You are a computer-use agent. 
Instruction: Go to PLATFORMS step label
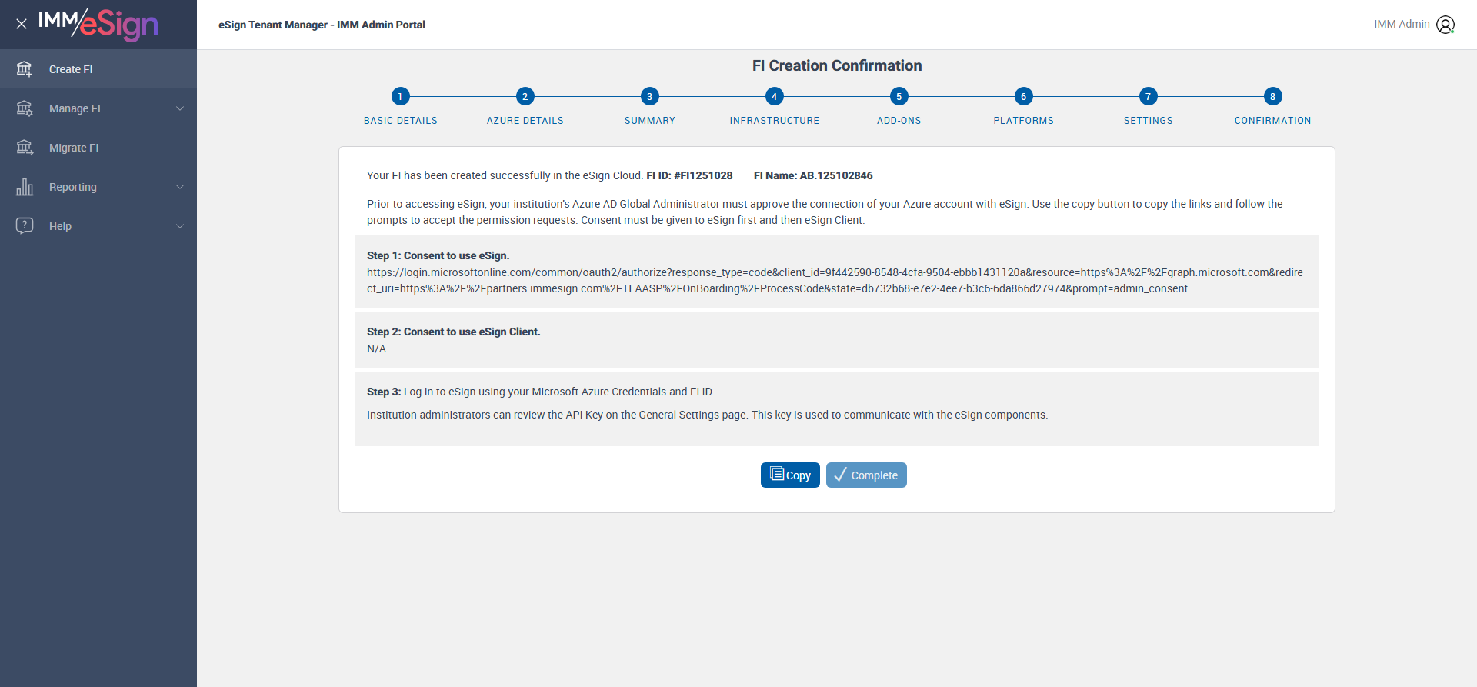1024,121
